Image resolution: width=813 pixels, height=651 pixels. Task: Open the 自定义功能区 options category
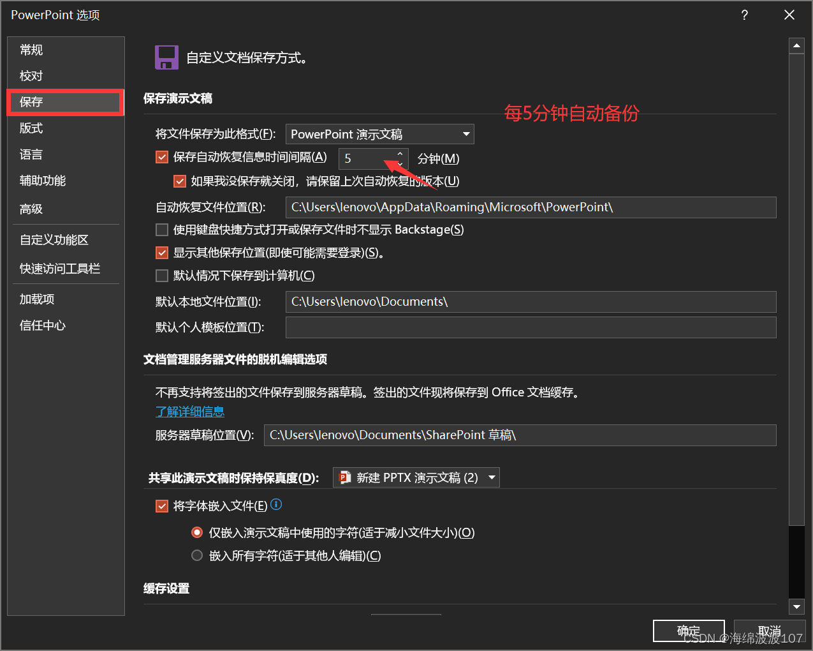[66, 240]
